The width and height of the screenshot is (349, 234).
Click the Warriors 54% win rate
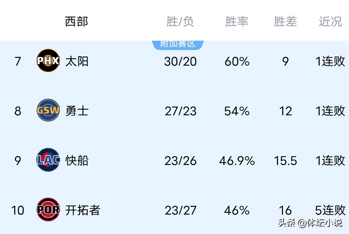(237, 111)
